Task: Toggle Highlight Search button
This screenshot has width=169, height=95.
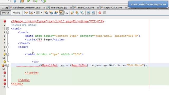Action: point(61,13)
